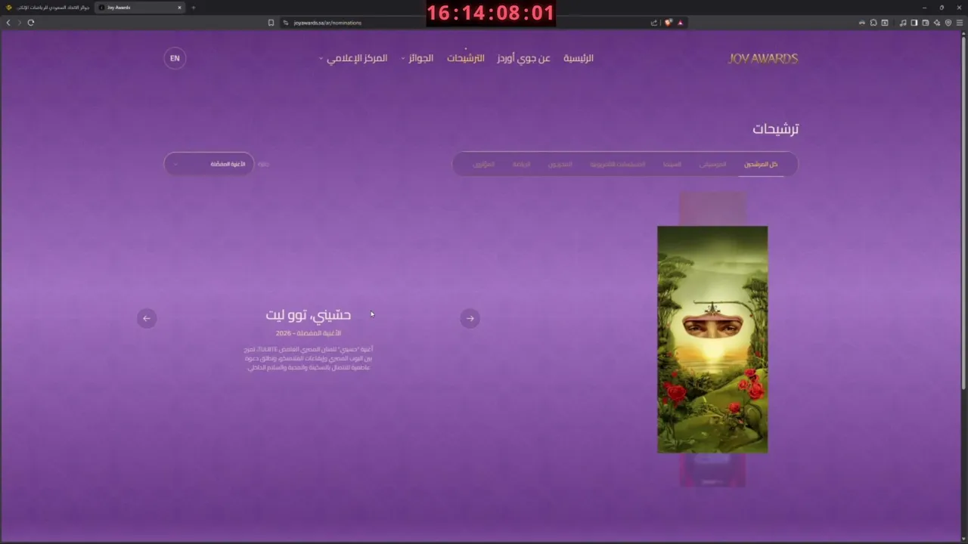Open the الأغنية المفضلة category filter dropdown
968x544 pixels.
click(x=209, y=164)
